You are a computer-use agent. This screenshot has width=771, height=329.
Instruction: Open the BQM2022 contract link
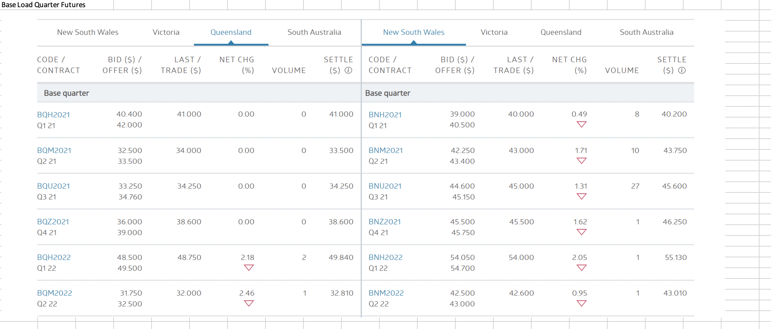click(54, 293)
